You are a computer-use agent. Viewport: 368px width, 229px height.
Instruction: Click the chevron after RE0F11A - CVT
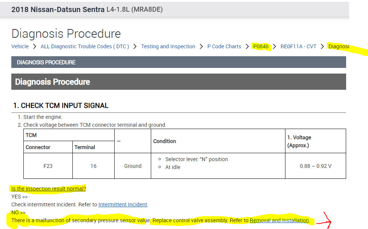click(322, 46)
